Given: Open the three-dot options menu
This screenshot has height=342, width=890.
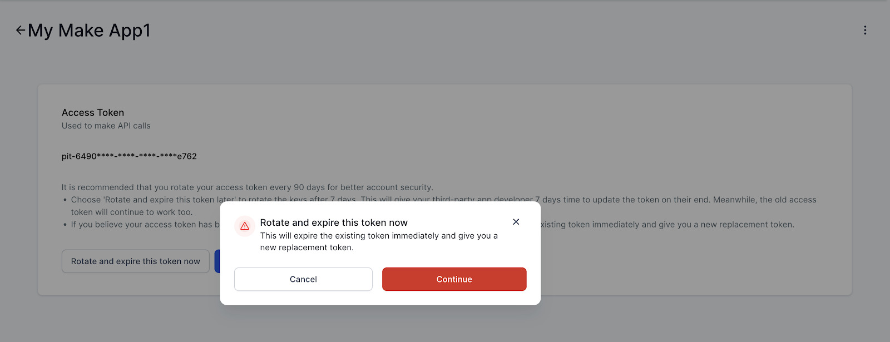Looking at the screenshot, I should pyautogui.click(x=865, y=30).
